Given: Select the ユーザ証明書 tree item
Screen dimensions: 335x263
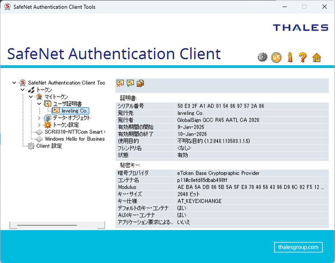Looking at the screenshot, I should click(x=67, y=104).
